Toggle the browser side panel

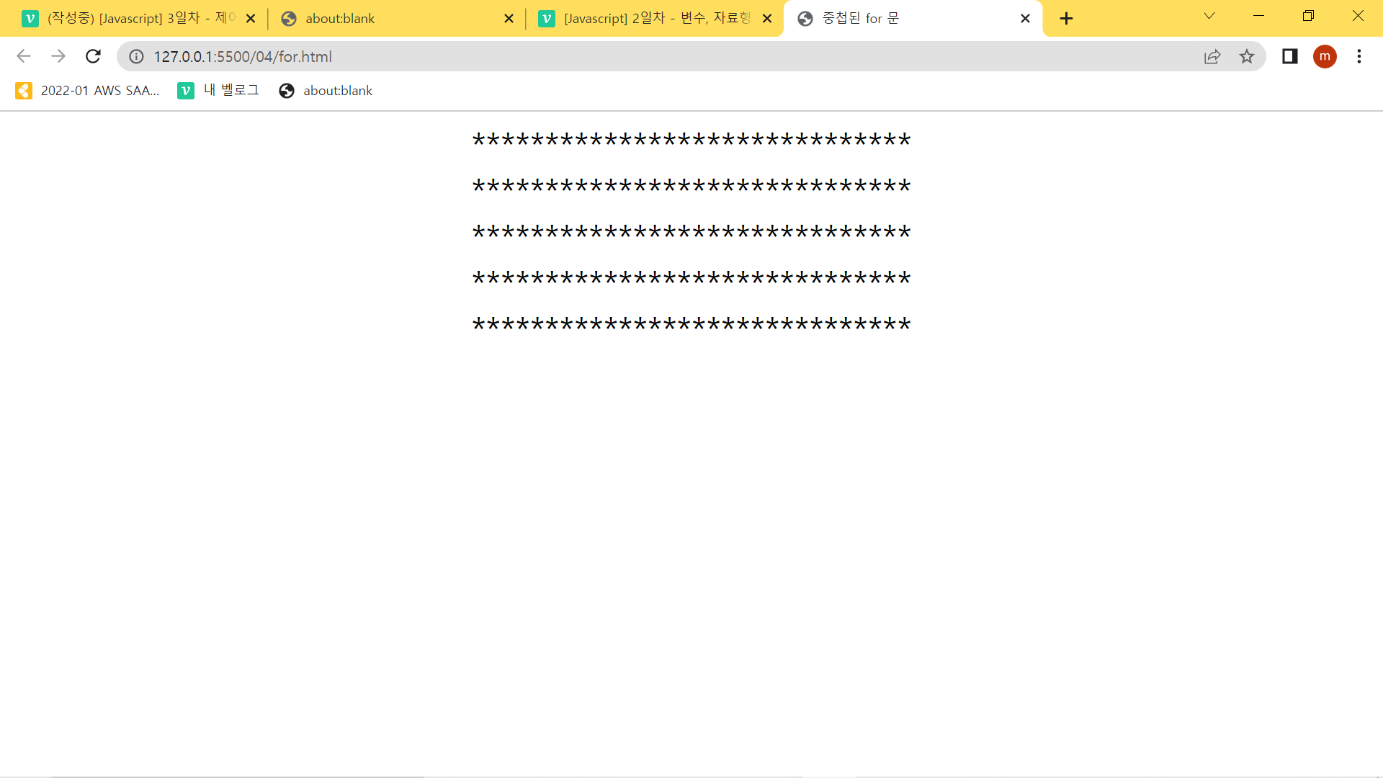point(1289,56)
